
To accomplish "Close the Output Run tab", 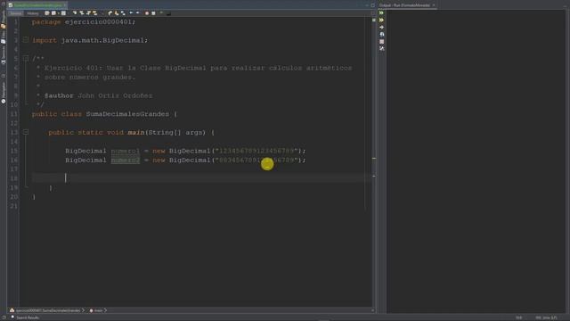I will pyautogui.click(x=434, y=5).
